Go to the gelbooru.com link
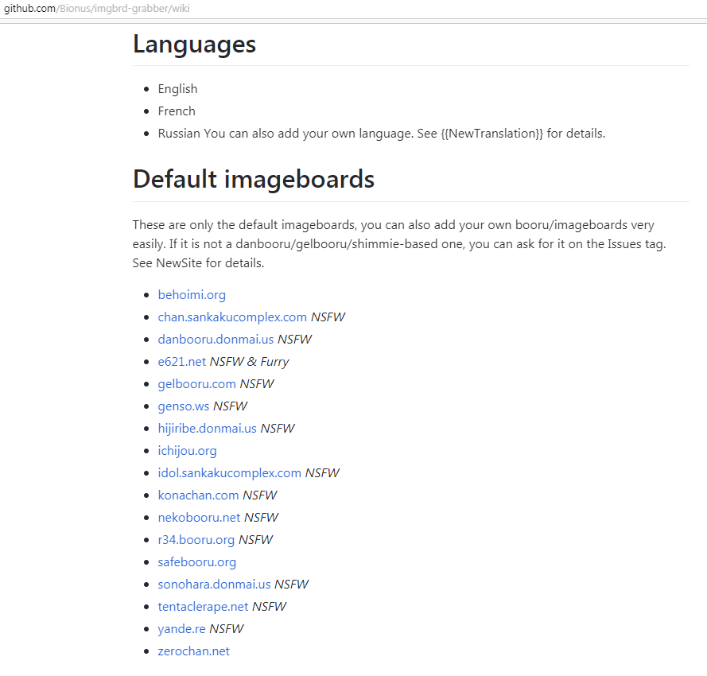707x676 pixels. [196, 384]
